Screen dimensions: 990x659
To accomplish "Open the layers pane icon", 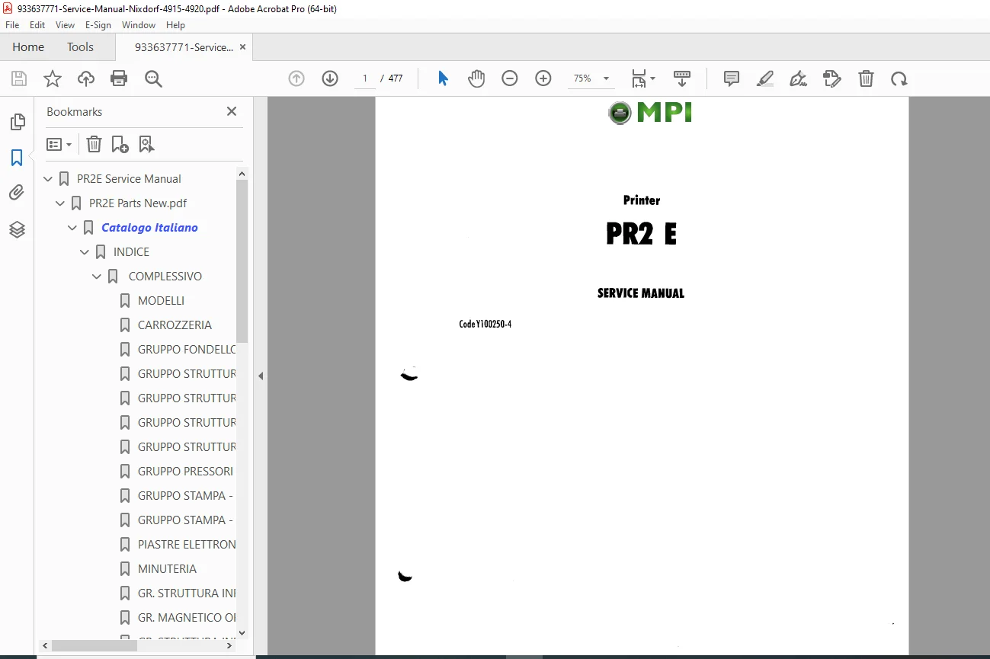I will (x=17, y=229).
